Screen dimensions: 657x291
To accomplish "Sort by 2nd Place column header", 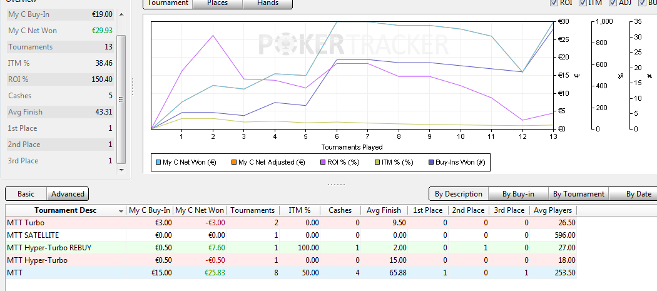I will tap(469, 210).
